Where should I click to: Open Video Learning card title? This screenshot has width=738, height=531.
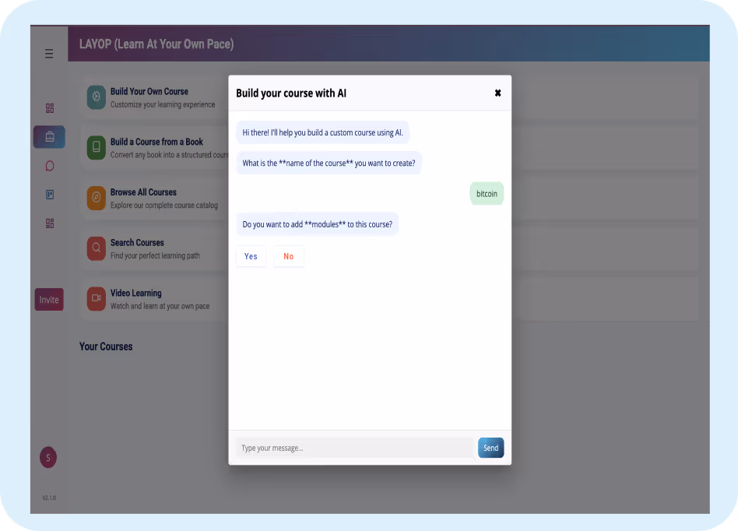click(136, 293)
